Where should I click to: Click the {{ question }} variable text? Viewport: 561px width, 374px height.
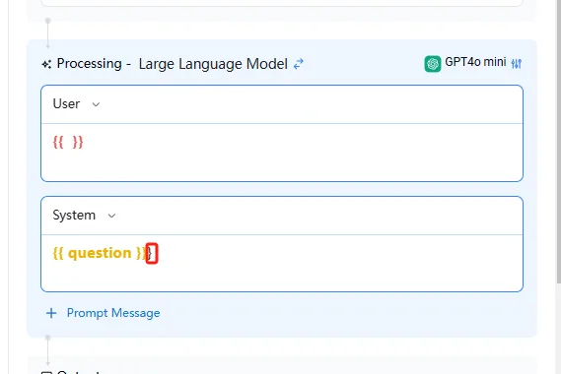[100, 253]
